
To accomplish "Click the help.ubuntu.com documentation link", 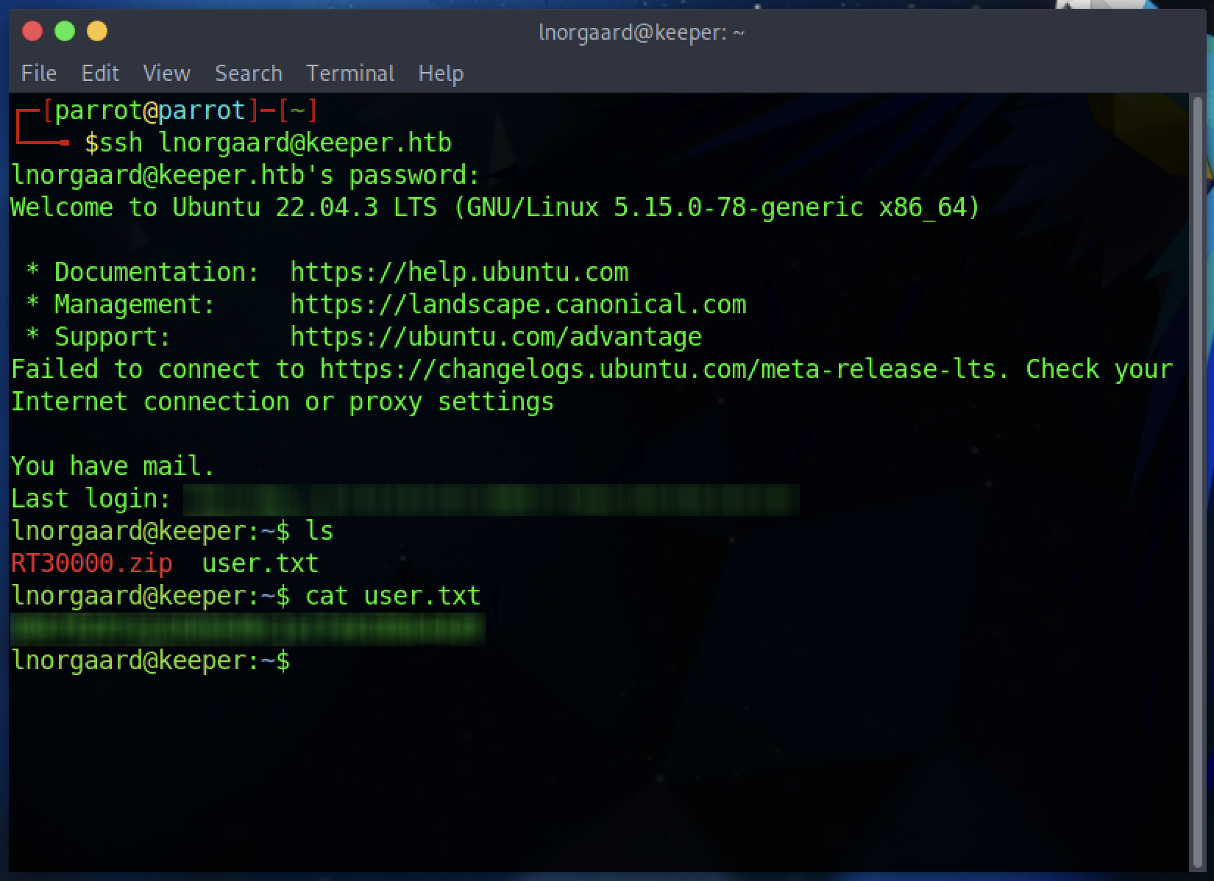I will (459, 272).
